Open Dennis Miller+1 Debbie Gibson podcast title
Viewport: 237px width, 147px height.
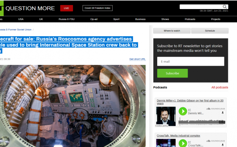coord(190,102)
